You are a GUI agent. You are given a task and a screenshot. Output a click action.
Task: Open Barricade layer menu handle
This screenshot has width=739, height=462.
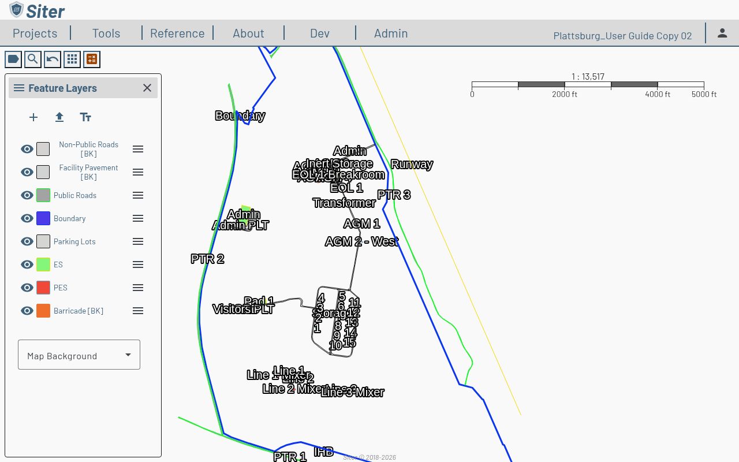[x=138, y=311]
